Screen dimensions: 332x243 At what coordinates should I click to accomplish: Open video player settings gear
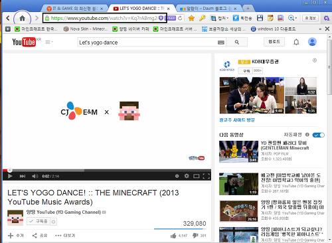(x=187, y=176)
